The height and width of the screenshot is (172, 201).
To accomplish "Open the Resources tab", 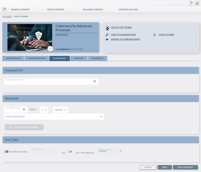I will click(x=97, y=59).
